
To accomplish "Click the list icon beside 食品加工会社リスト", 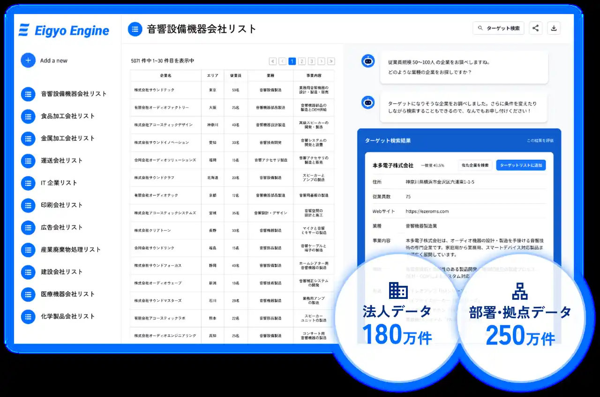I will (x=28, y=116).
